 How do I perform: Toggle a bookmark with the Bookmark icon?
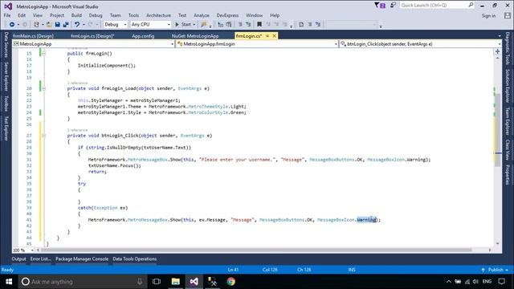coord(259,25)
